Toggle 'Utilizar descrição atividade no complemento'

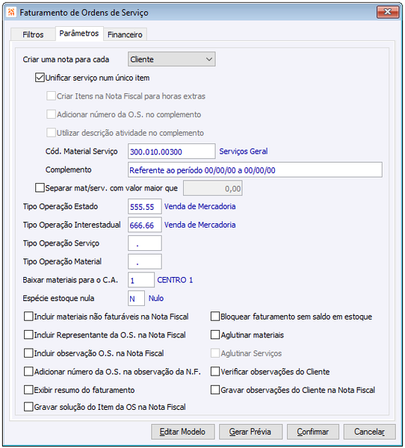coord(52,133)
